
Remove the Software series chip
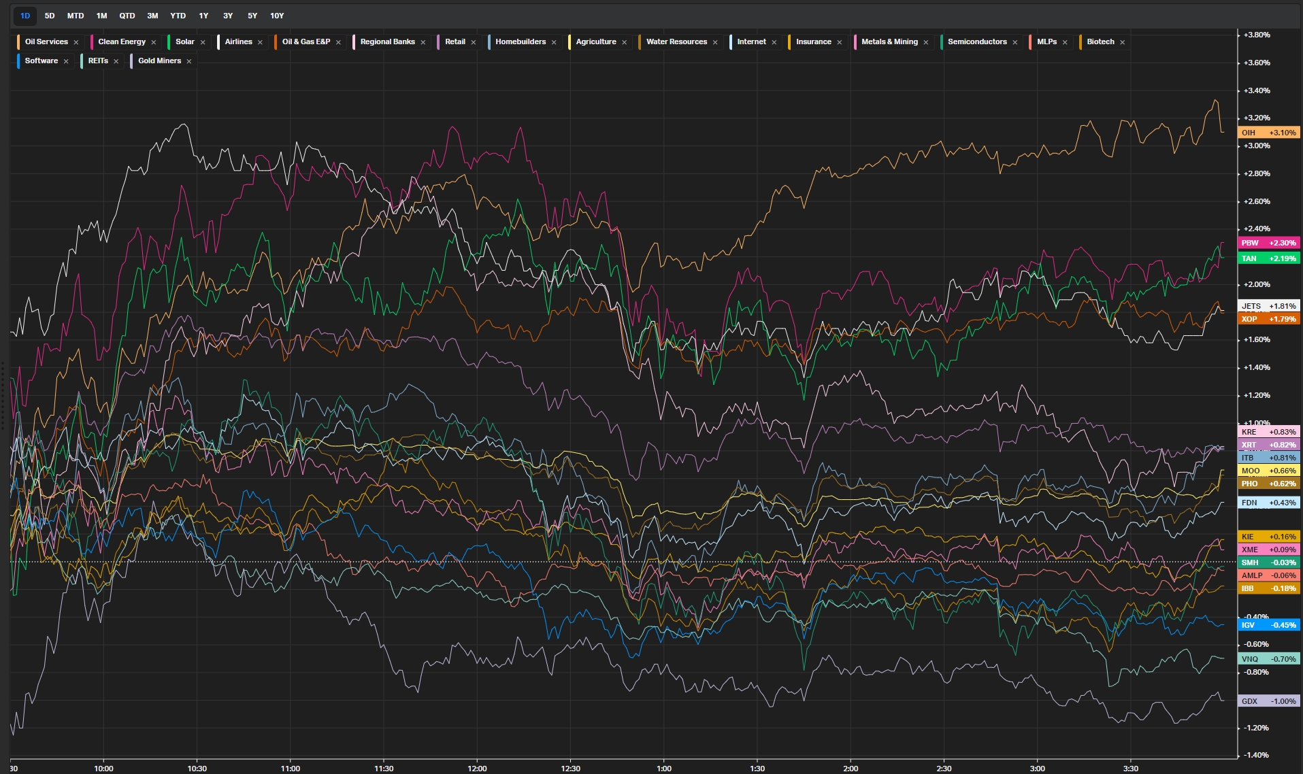tap(66, 61)
